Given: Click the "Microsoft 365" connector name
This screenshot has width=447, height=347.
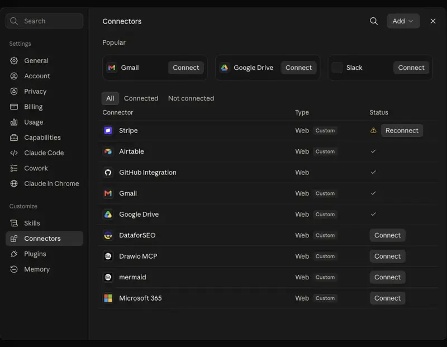Looking at the screenshot, I should pos(140,298).
